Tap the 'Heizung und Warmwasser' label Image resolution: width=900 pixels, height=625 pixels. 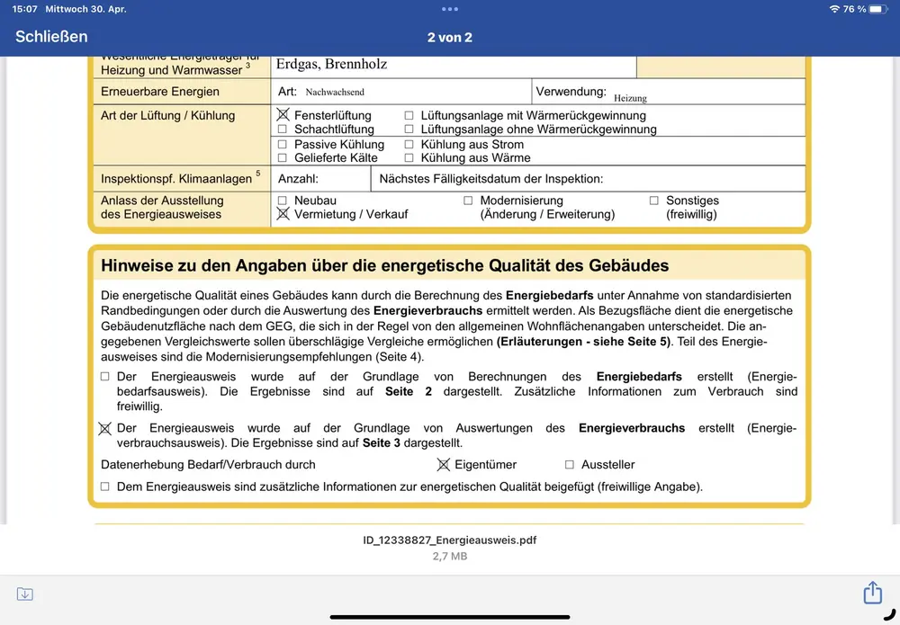(172, 70)
